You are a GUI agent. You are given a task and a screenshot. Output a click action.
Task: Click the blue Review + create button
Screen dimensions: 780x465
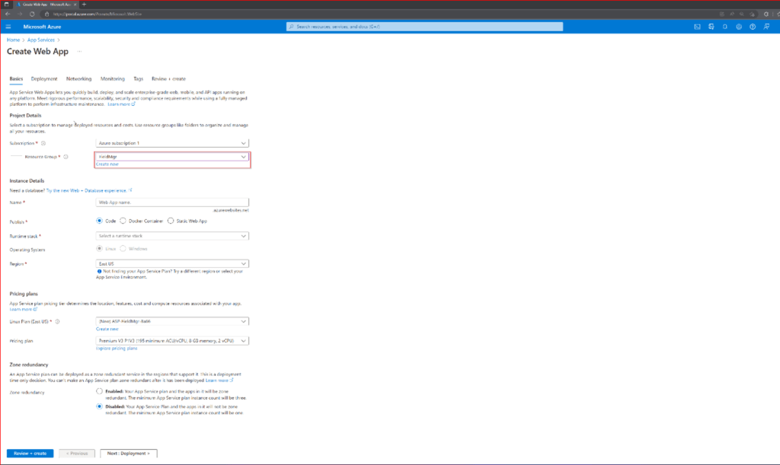coord(30,453)
